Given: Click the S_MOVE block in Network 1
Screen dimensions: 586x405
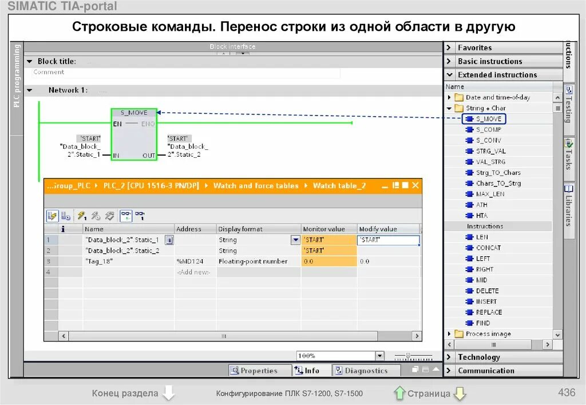Looking at the screenshot, I should (x=134, y=134).
